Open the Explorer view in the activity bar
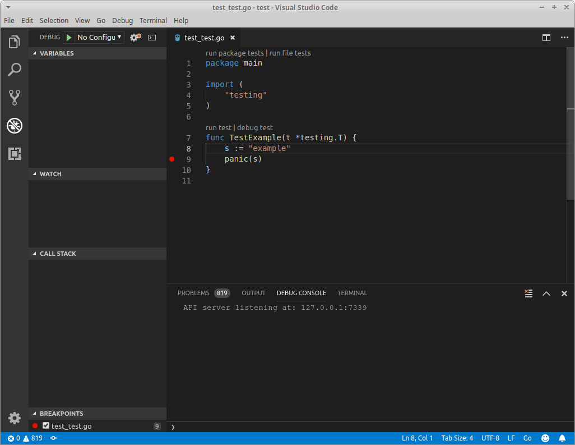The image size is (575, 445). click(x=14, y=41)
